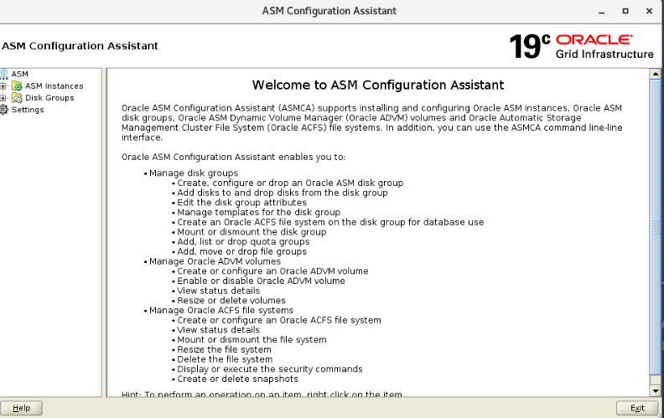The image size is (664, 418).
Task: Click 'Manage templates for the disk group'
Action: (x=259, y=212)
